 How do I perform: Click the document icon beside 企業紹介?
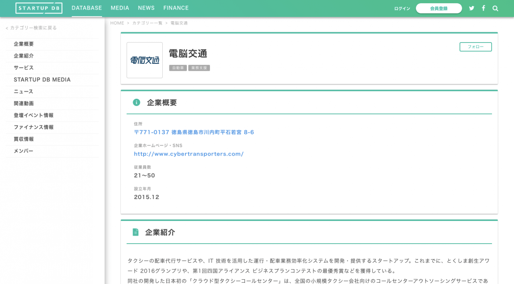(x=135, y=232)
